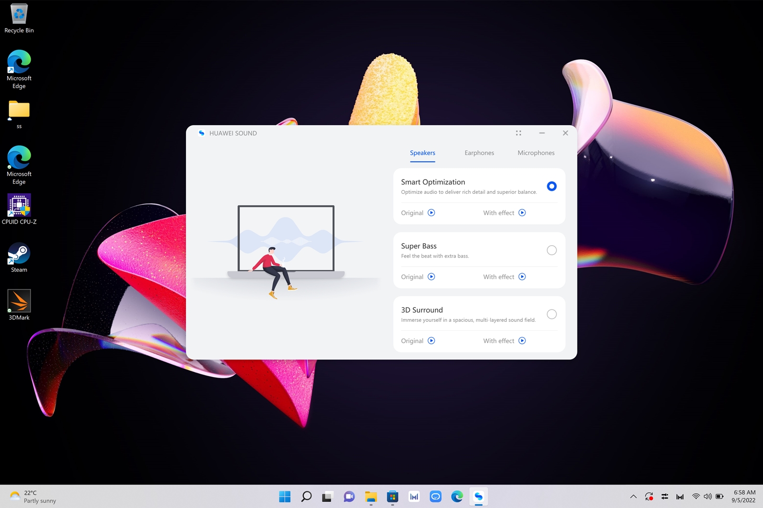Screen dimensions: 763x508
Task: Open Wi-Fi network settings in tray
Action: [x=696, y=497]
